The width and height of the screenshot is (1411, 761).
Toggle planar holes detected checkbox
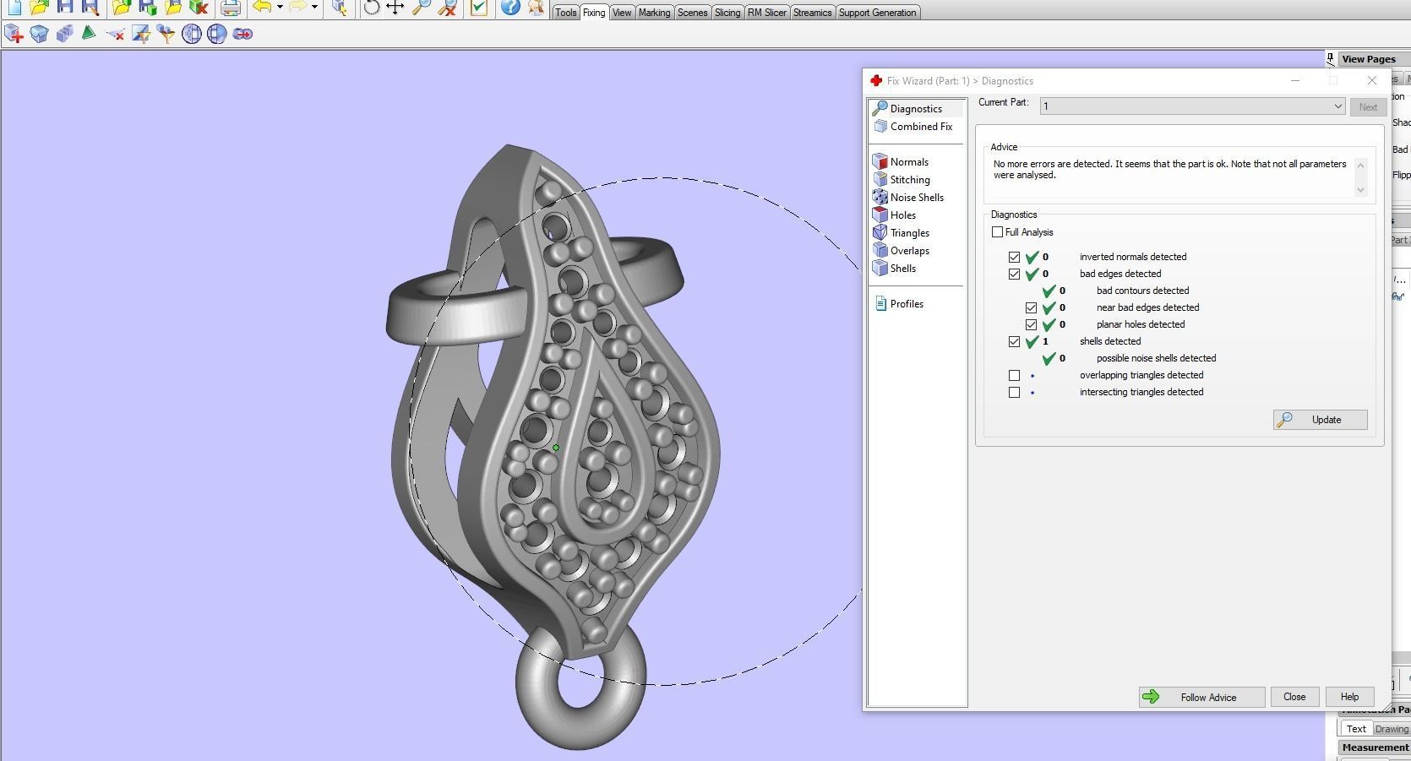tap(1032, 324)
